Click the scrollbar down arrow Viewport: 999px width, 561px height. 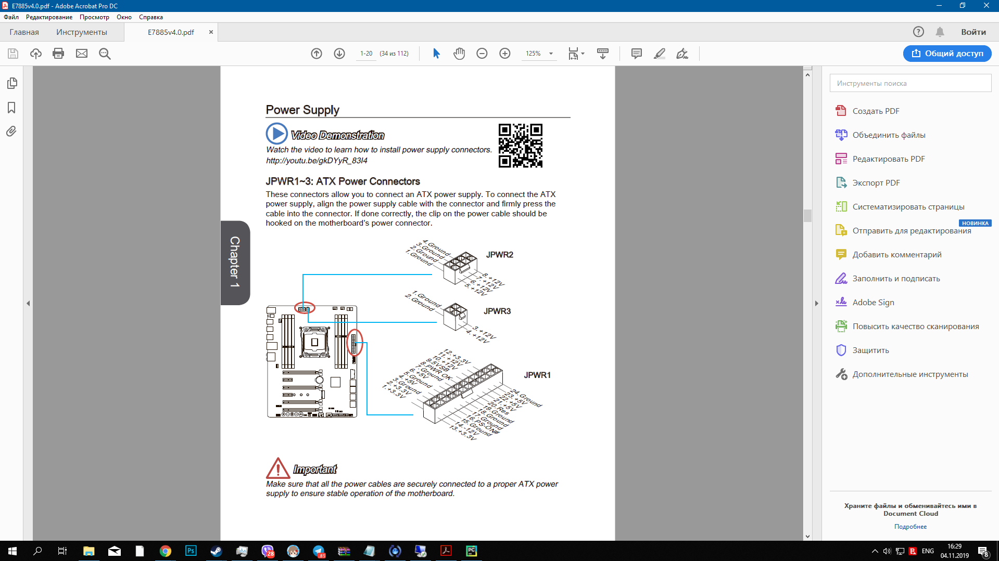point(807,537)
